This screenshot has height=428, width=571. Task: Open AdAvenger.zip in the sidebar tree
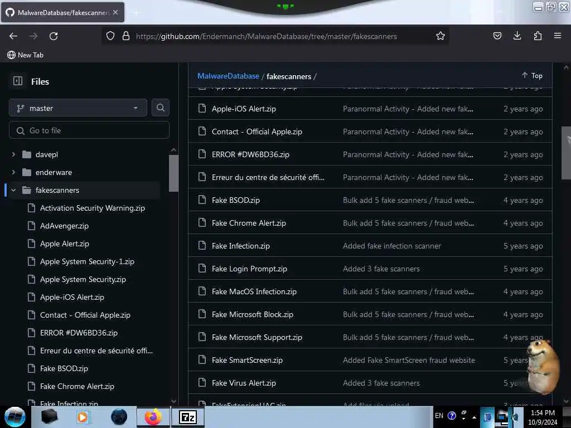pyautogui.click(x=64, y=226)
